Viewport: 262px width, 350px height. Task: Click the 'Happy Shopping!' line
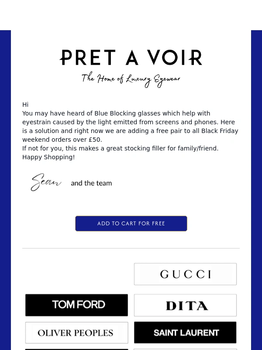pos(48,157)
